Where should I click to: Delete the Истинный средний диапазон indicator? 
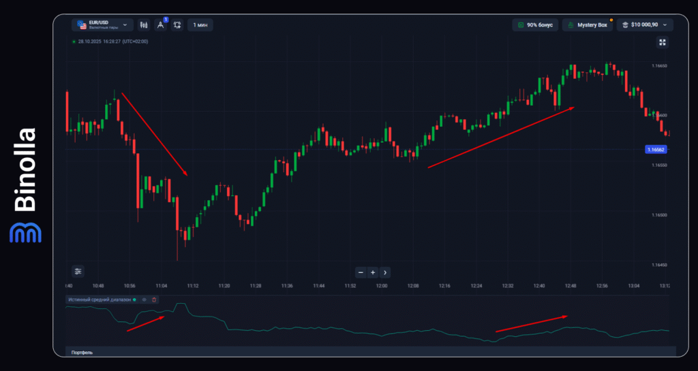154,300
